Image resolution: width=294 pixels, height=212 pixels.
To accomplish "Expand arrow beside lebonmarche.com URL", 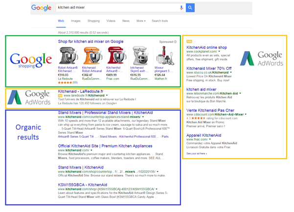I will pos(240,93).
